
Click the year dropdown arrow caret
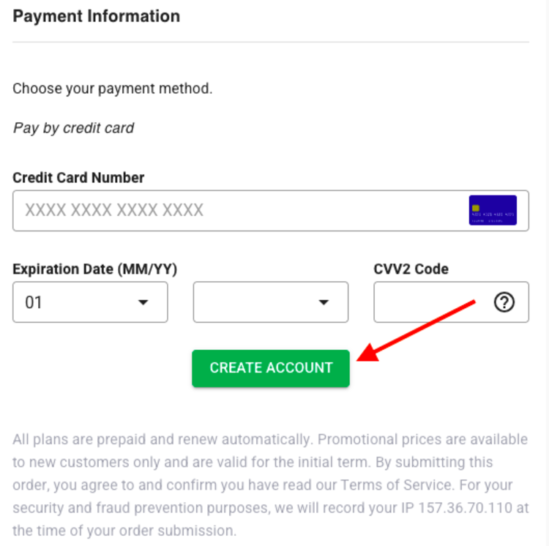(x=323, y=302)
